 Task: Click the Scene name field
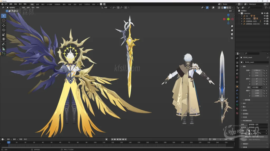coord(229,4)
